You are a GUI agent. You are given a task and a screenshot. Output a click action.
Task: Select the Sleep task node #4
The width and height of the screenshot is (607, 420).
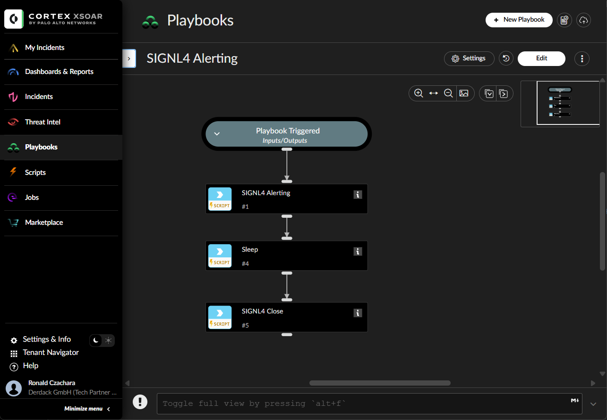[x=286, y=256]
